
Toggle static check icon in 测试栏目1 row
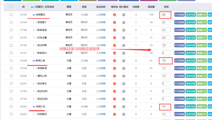(x=114, y=91)
